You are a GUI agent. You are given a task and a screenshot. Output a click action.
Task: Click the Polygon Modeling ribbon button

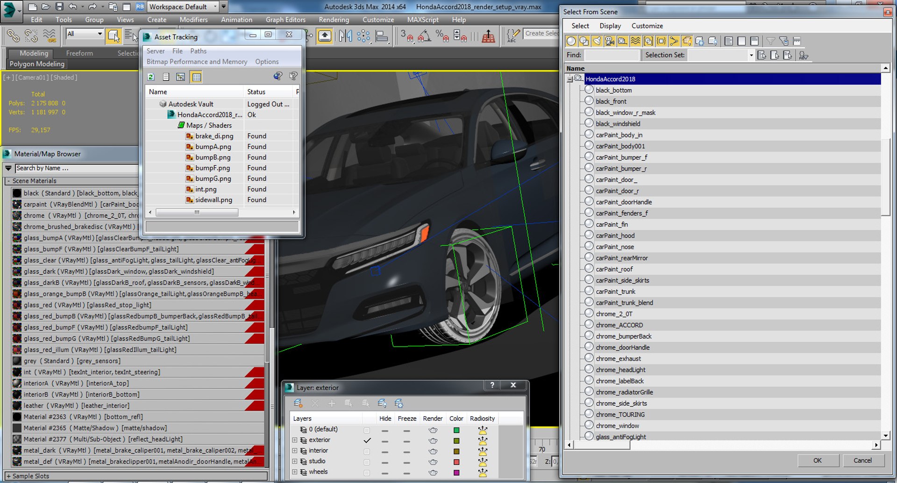[x=37, y=64]
